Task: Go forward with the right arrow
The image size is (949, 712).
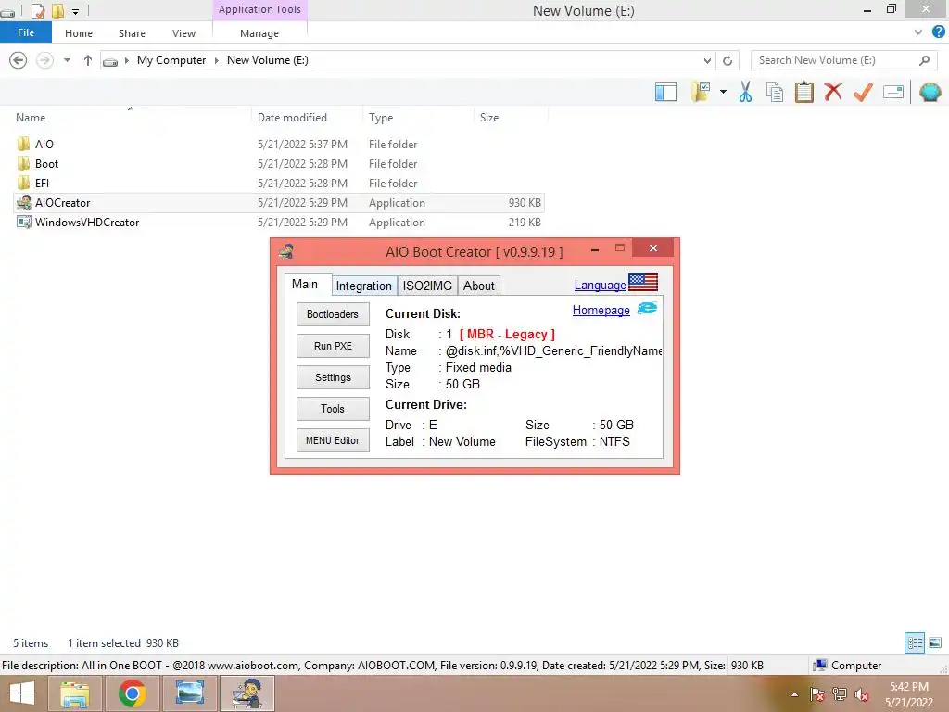Action: coord(44,60)
